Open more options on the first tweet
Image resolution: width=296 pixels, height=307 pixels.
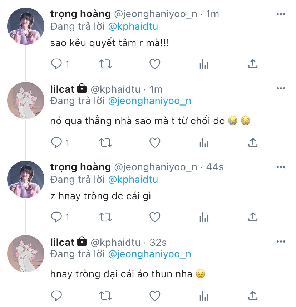point(281,14)
